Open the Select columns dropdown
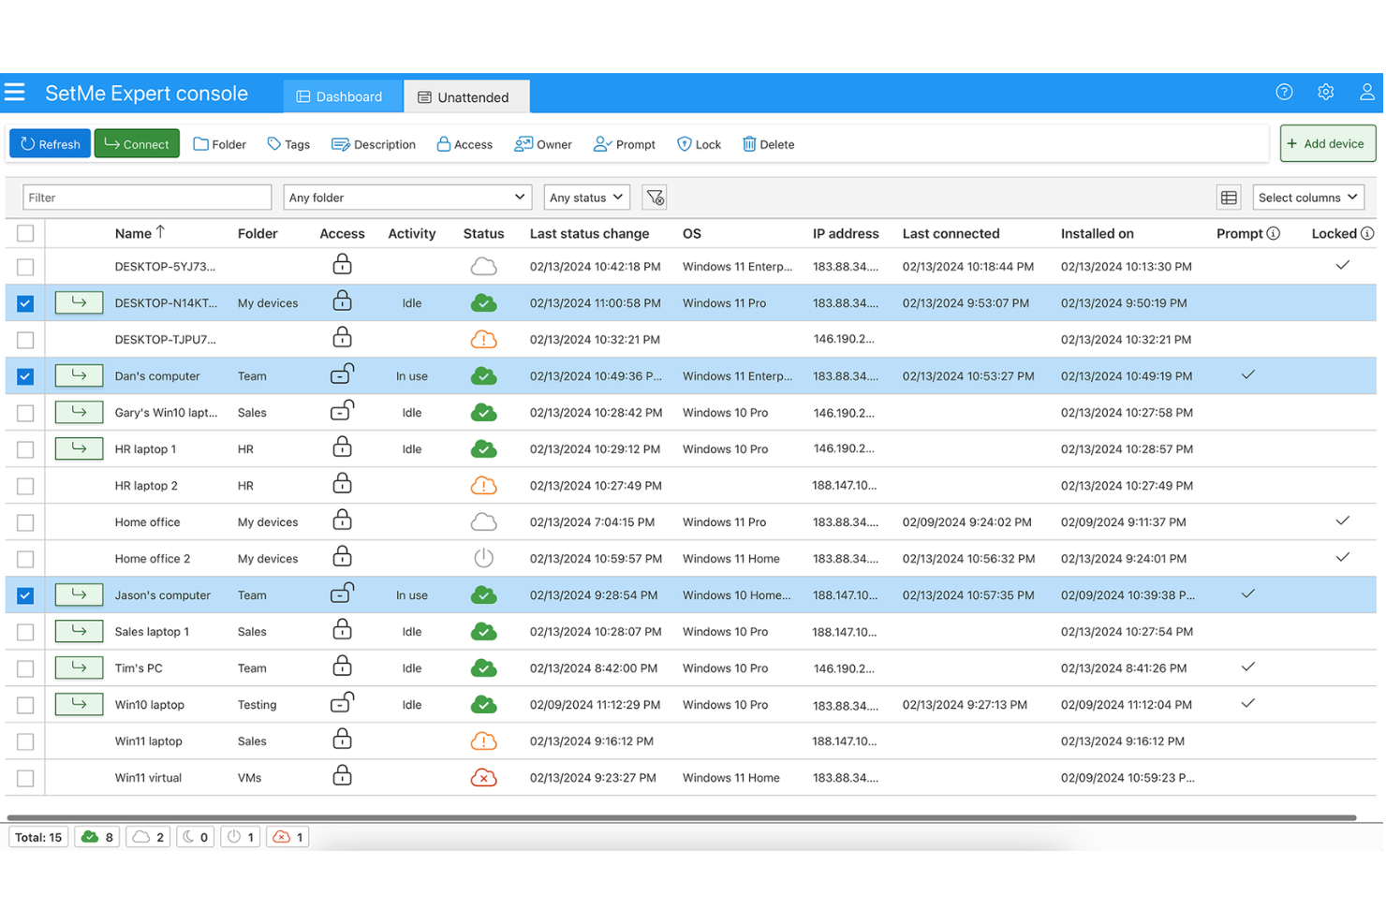The height and width of the screenshot is (924, 1386). (1308, 197)
